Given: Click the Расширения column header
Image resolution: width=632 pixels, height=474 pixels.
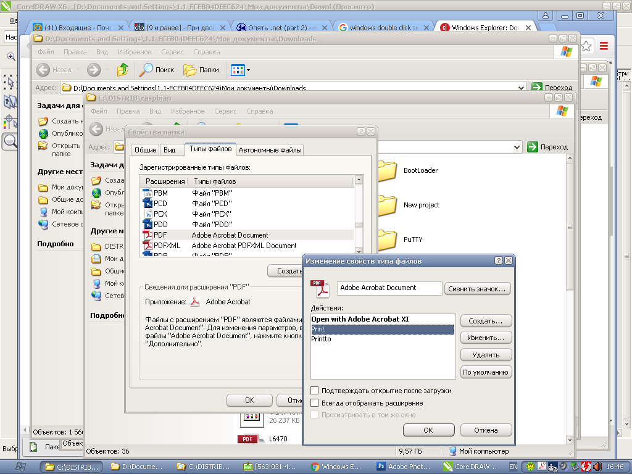Looking at the screenshot, I should pos(165,181).
